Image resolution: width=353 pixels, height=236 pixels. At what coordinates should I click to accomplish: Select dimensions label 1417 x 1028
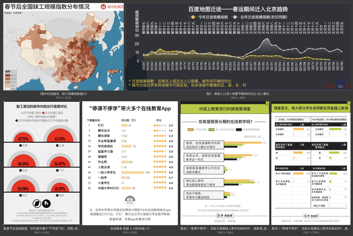pos(64,98)
